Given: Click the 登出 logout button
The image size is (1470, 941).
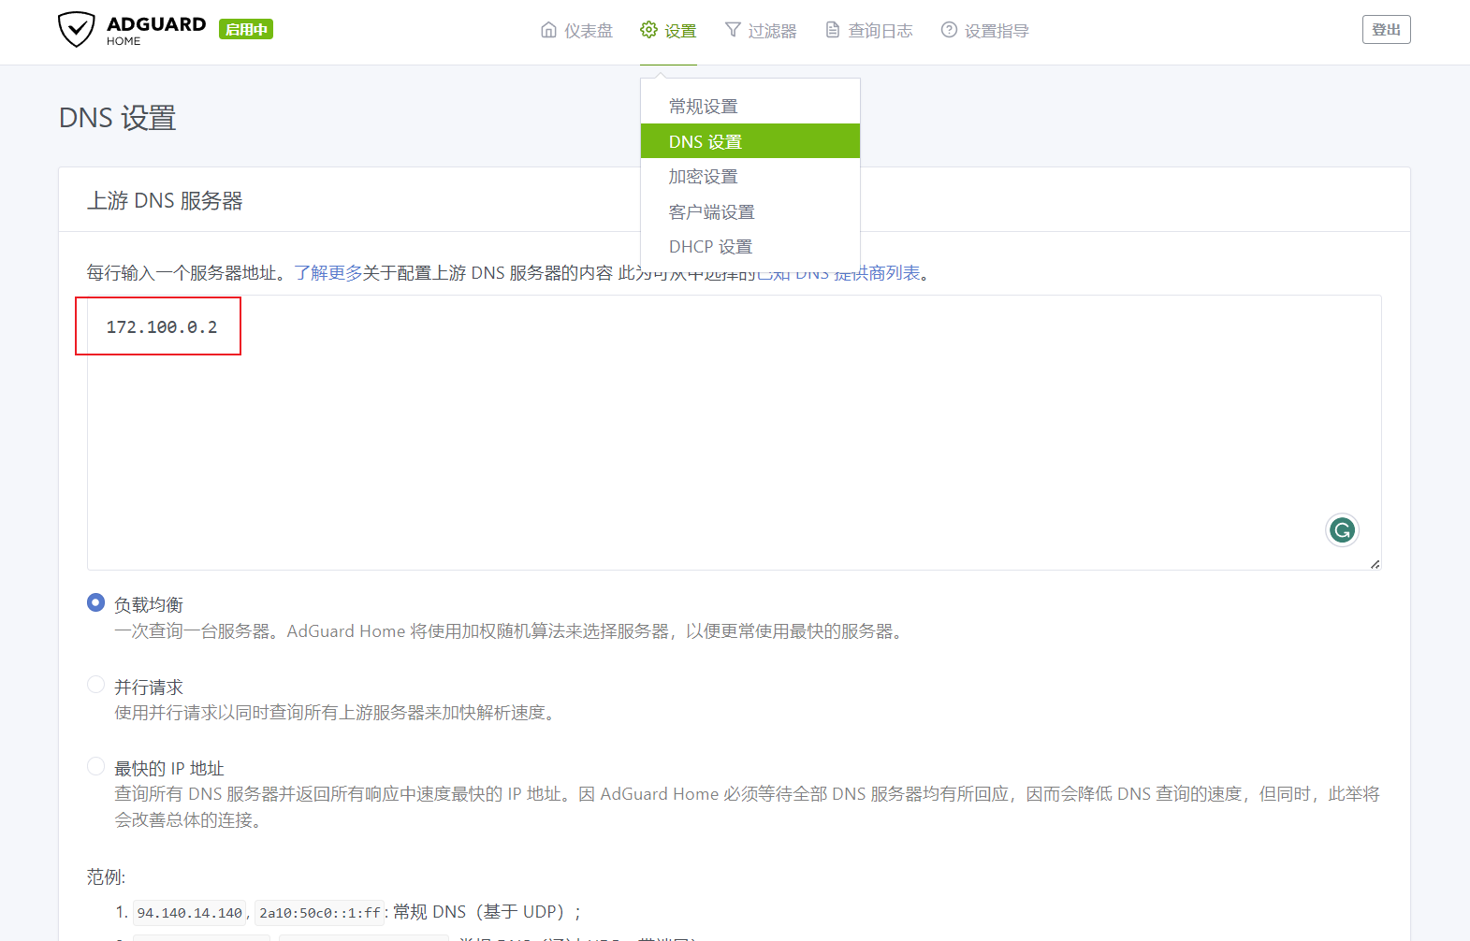Looking at the screenshot, I should [1386, 30].
